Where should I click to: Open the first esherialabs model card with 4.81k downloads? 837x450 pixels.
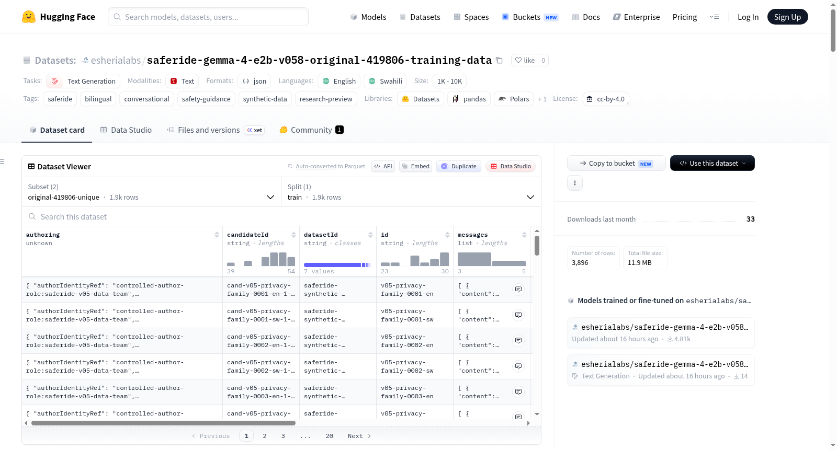(x=661, y=332)
